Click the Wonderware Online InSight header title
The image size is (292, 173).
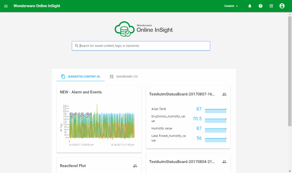click(37, 6)
